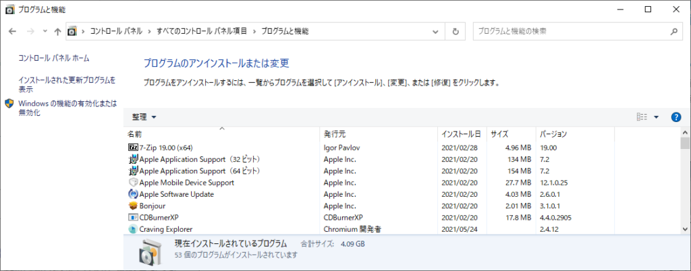Click install date 2021/02/28

(459, 148)
